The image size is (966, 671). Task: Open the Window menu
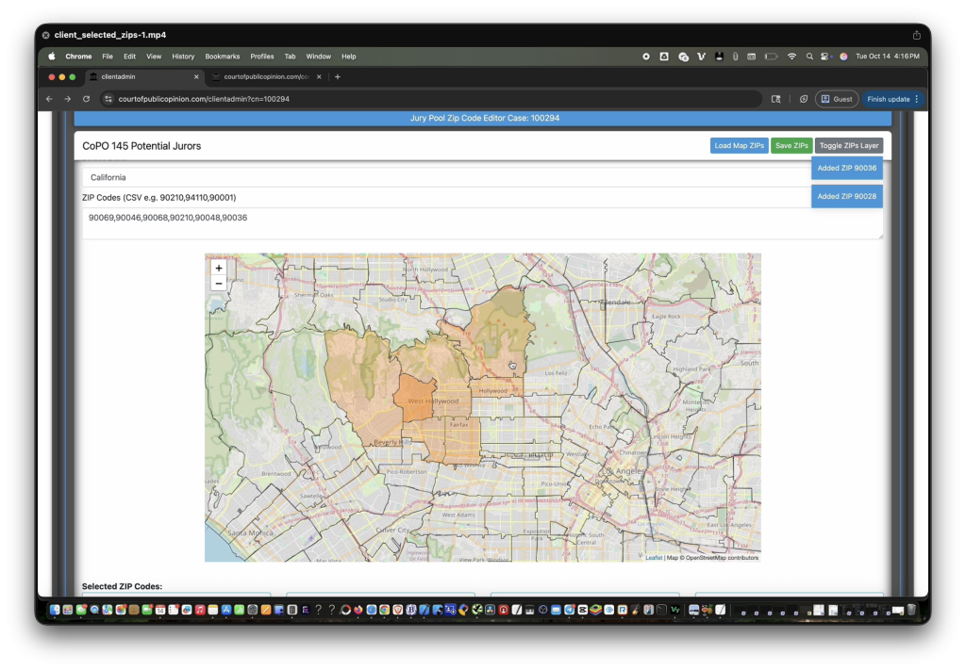(319, 56)
